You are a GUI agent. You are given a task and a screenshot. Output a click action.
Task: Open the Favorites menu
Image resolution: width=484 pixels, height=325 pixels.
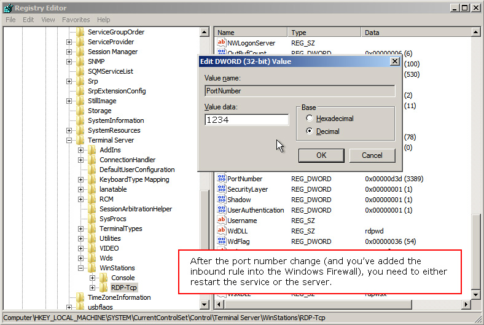76,20
